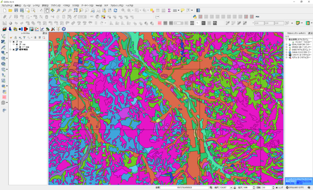Open the Help contents book icon
The image size is (313, 190).
198,11
